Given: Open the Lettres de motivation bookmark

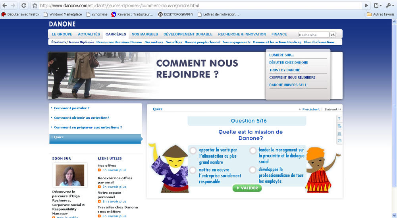Looking at the screenshot, I should (x=218, y=14).
